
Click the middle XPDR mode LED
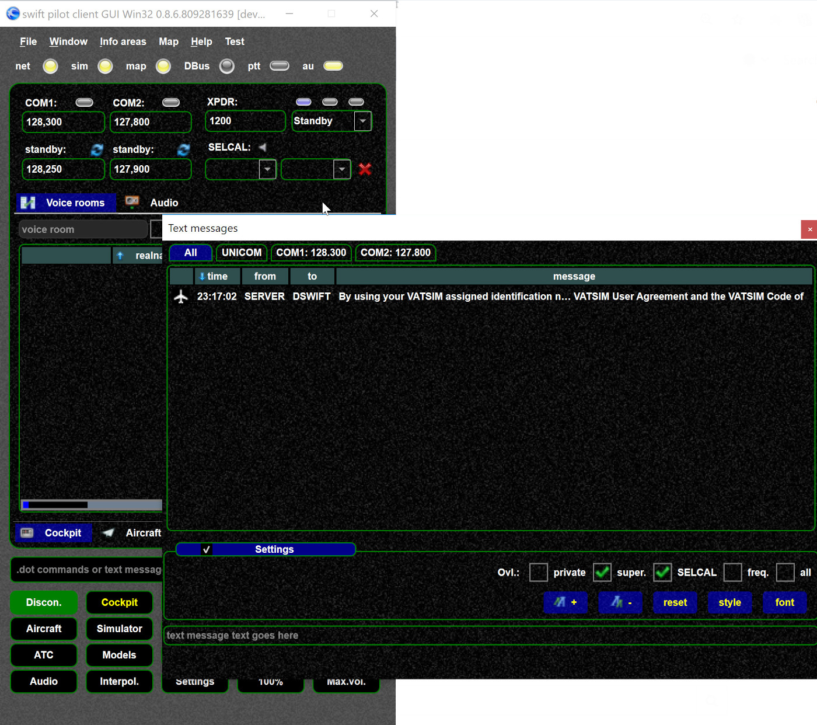tap(330, 102)
